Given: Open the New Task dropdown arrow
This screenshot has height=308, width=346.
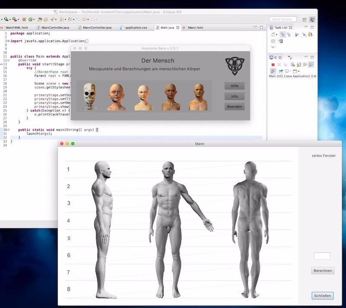Looking at the screenshot, I should point(277,35).
